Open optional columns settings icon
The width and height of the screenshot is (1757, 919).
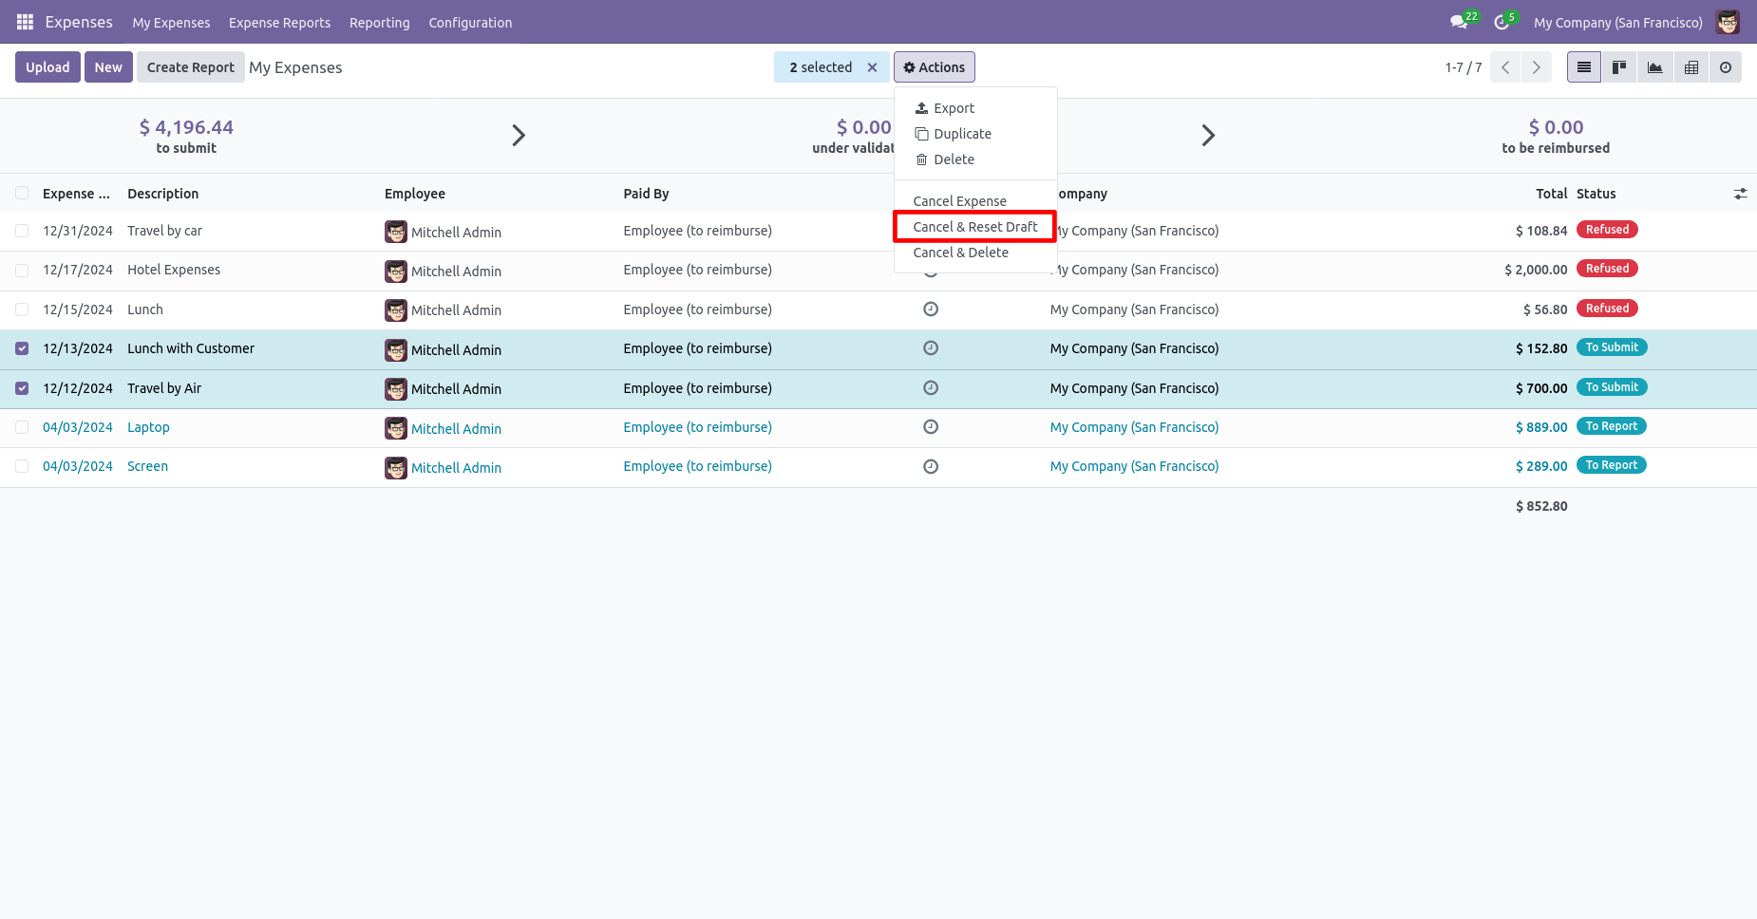click(1740, 194)
